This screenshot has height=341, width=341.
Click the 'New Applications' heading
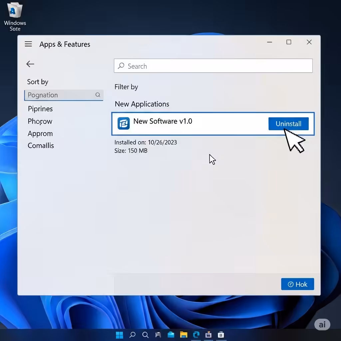[142, 104]
